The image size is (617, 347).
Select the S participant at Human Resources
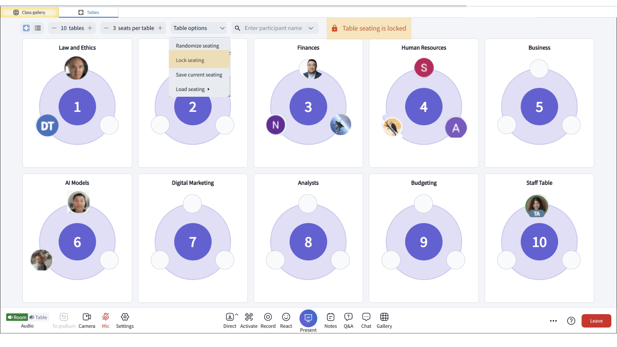(424, 67)
